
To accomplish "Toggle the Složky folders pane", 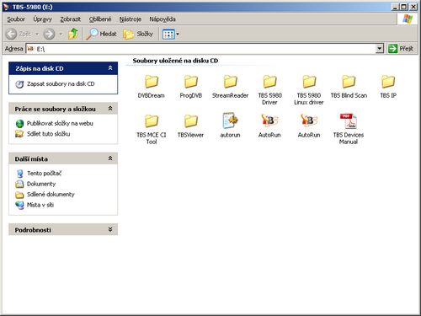I will coord(138,34).
